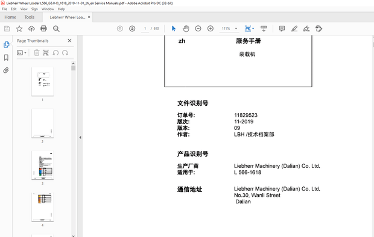Screen dimensions: 374x237
Task: Open the stamp tool icon
Action: pyautogui.click(x=319, y=28)
